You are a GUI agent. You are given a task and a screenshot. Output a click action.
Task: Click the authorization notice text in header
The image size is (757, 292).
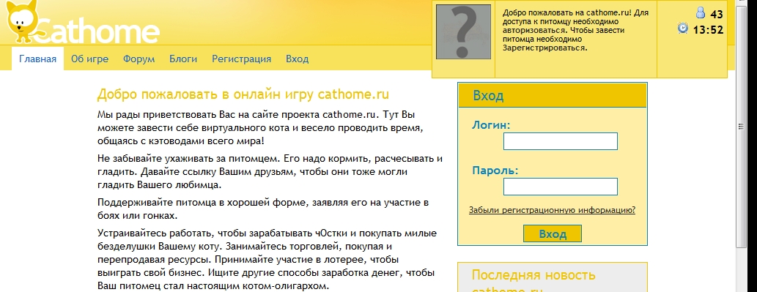576,30
